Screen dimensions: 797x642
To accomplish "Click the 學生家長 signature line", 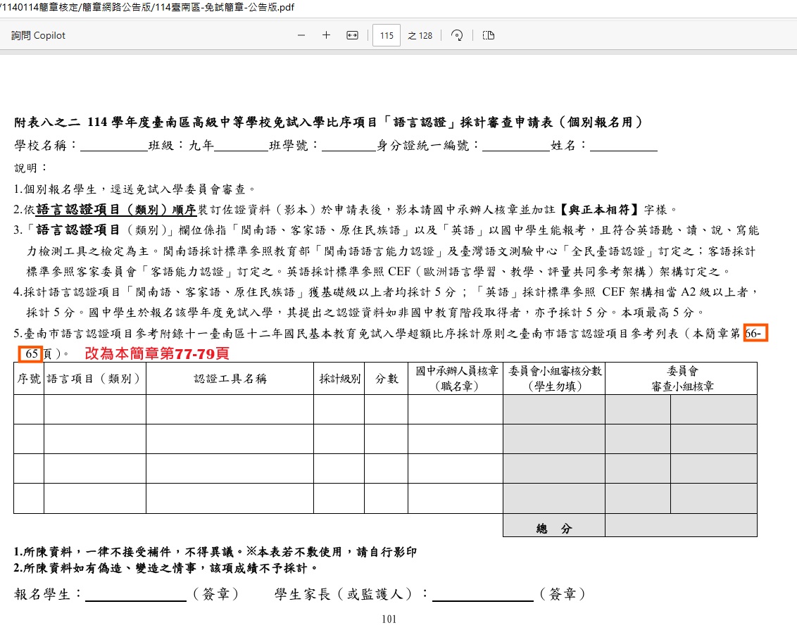I will pos(483,595).
